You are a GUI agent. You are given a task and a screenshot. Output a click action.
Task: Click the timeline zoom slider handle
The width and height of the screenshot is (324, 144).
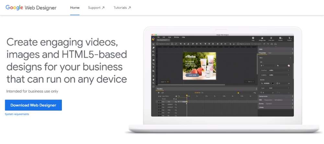click(238, 93)
